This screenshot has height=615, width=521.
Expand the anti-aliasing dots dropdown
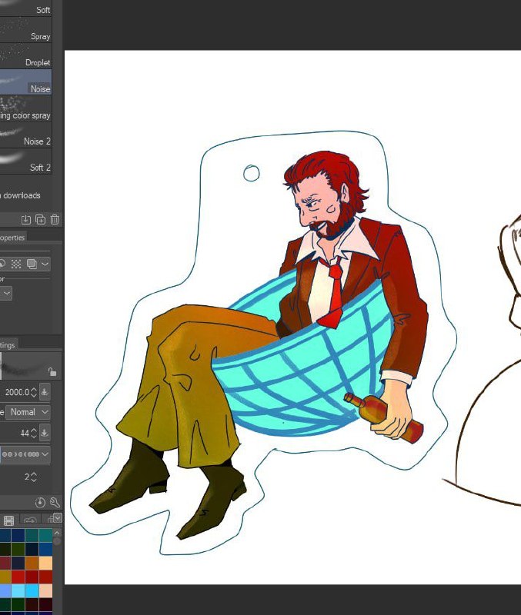25,454
